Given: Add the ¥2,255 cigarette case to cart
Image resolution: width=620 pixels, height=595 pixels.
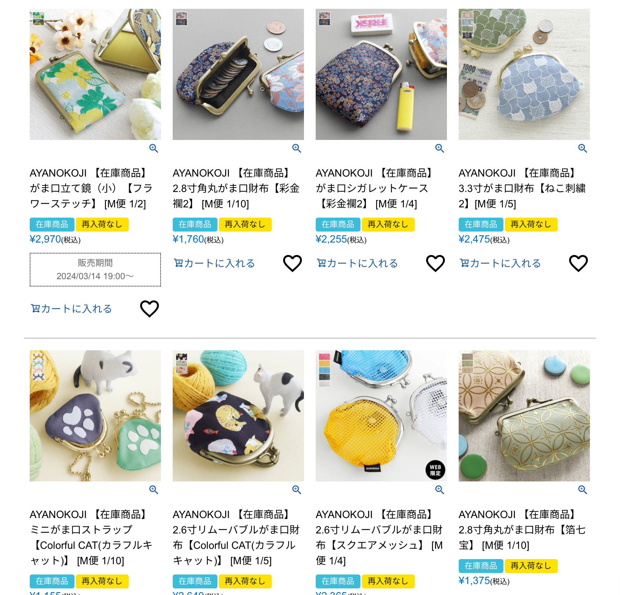Looking at the screenshot, I should [357, 263].
